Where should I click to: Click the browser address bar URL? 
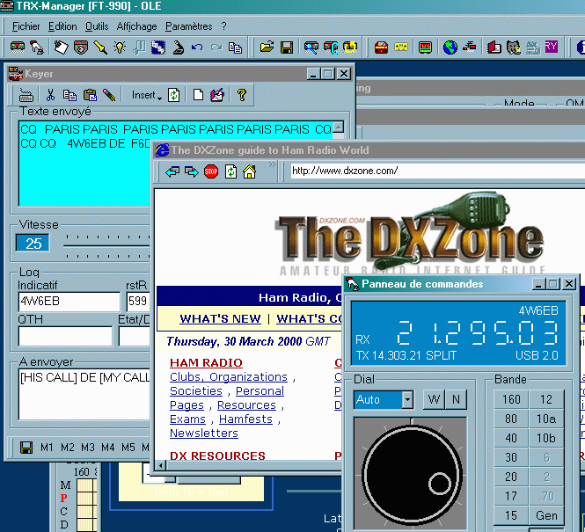coord(437,171)
